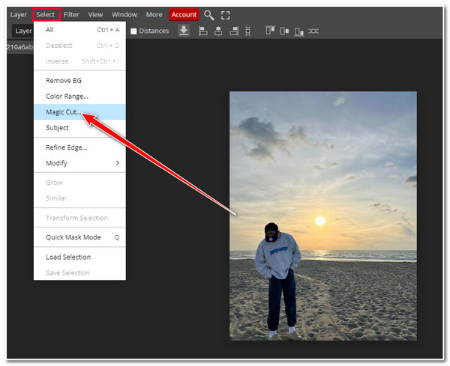Toggle Quick Mask Mode
This screenshot has height=366, width=450.
point(73,237)
